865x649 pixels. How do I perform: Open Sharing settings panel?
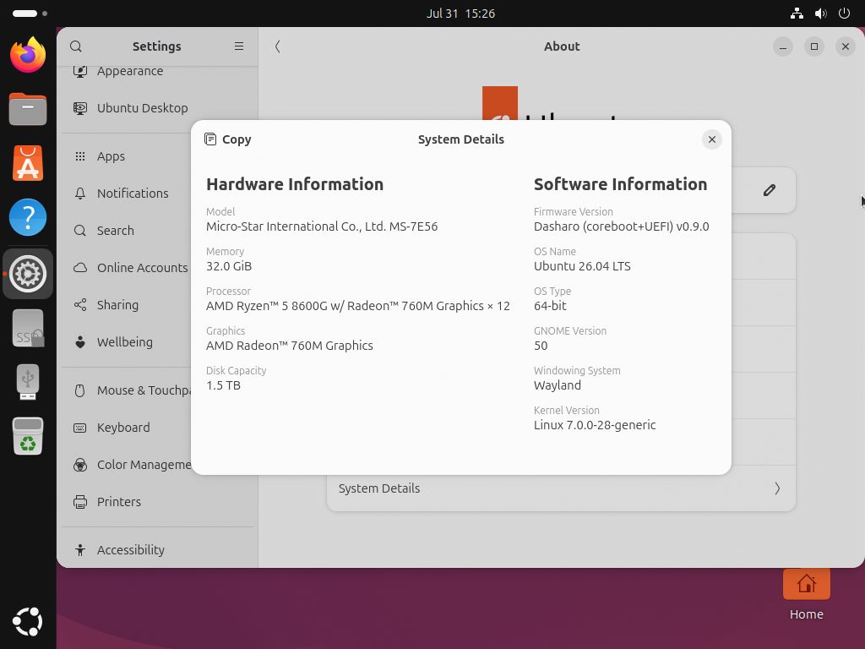(x=157, y=304)
